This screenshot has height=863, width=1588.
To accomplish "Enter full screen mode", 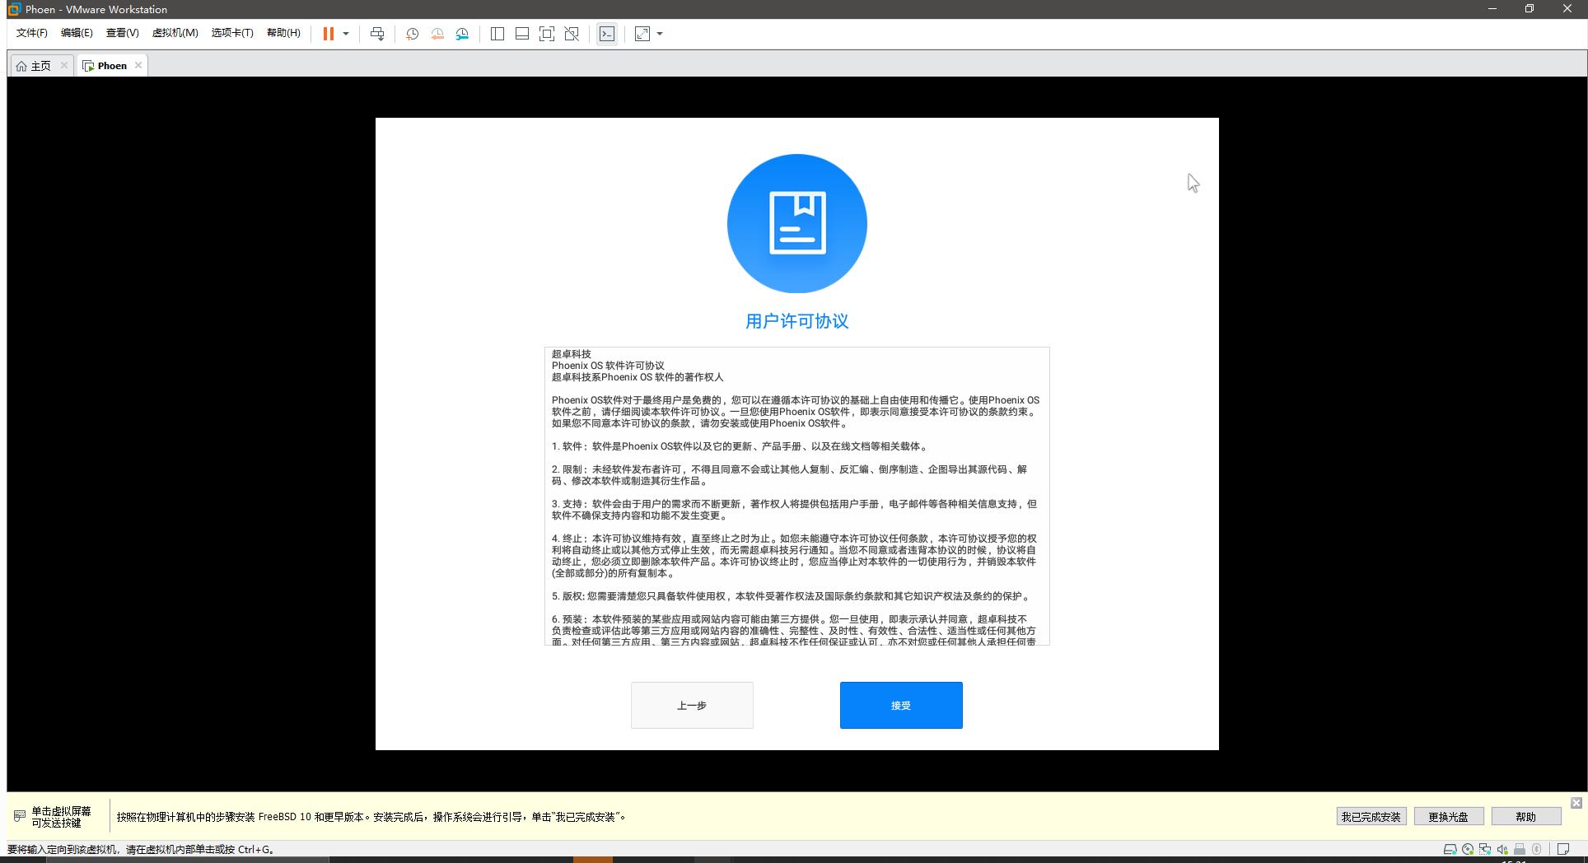I will pyautogui.click(x=546, y=34).
